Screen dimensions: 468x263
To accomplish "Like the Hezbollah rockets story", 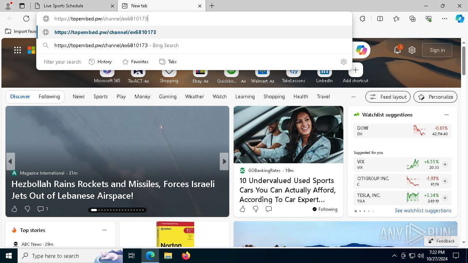I will [x=14, y=209].
